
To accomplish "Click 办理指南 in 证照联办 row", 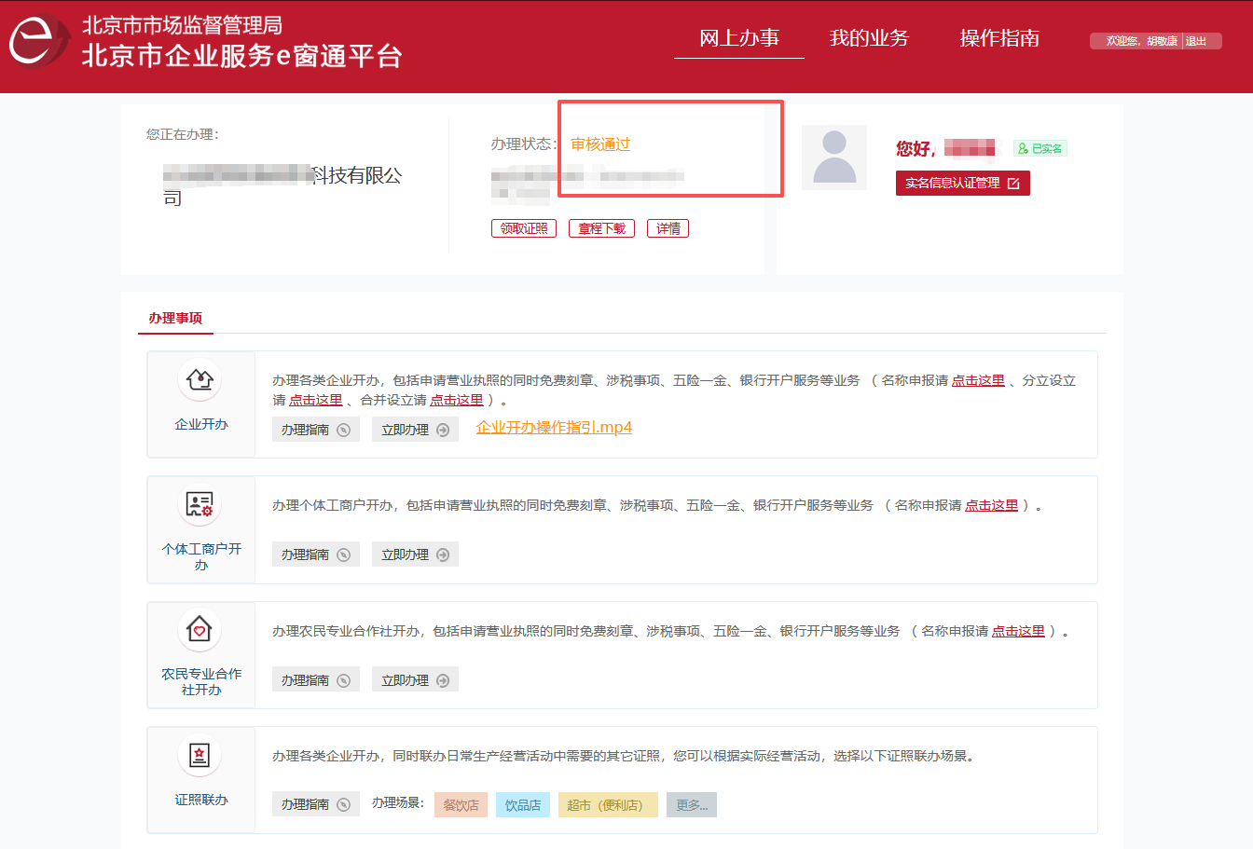I will pos(316,804).
